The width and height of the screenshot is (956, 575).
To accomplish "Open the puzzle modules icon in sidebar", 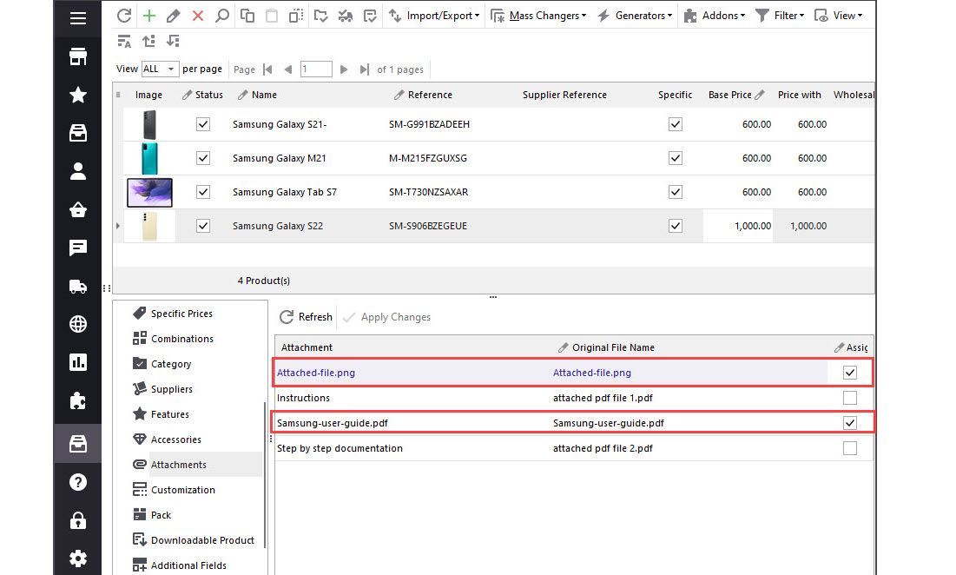I will pyautogui.click(x=78, y=400).
